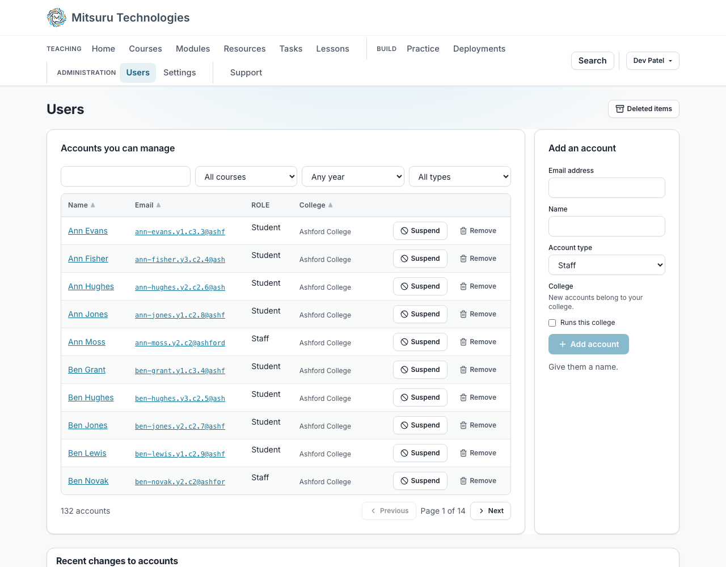Click the trash icon in Ann Evans row
Viewport: 726px width, 567px height.
click(x=463, y=231)
